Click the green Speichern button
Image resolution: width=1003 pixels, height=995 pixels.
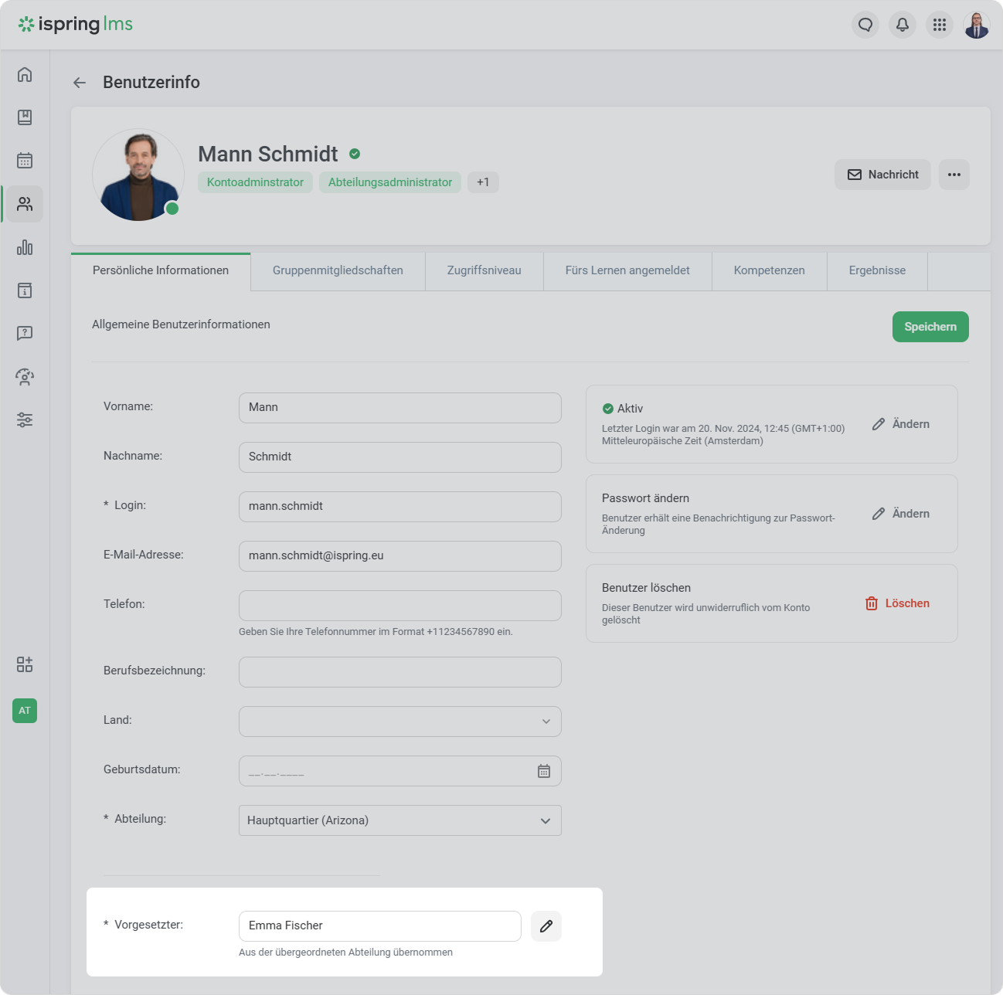coord(930,327)
